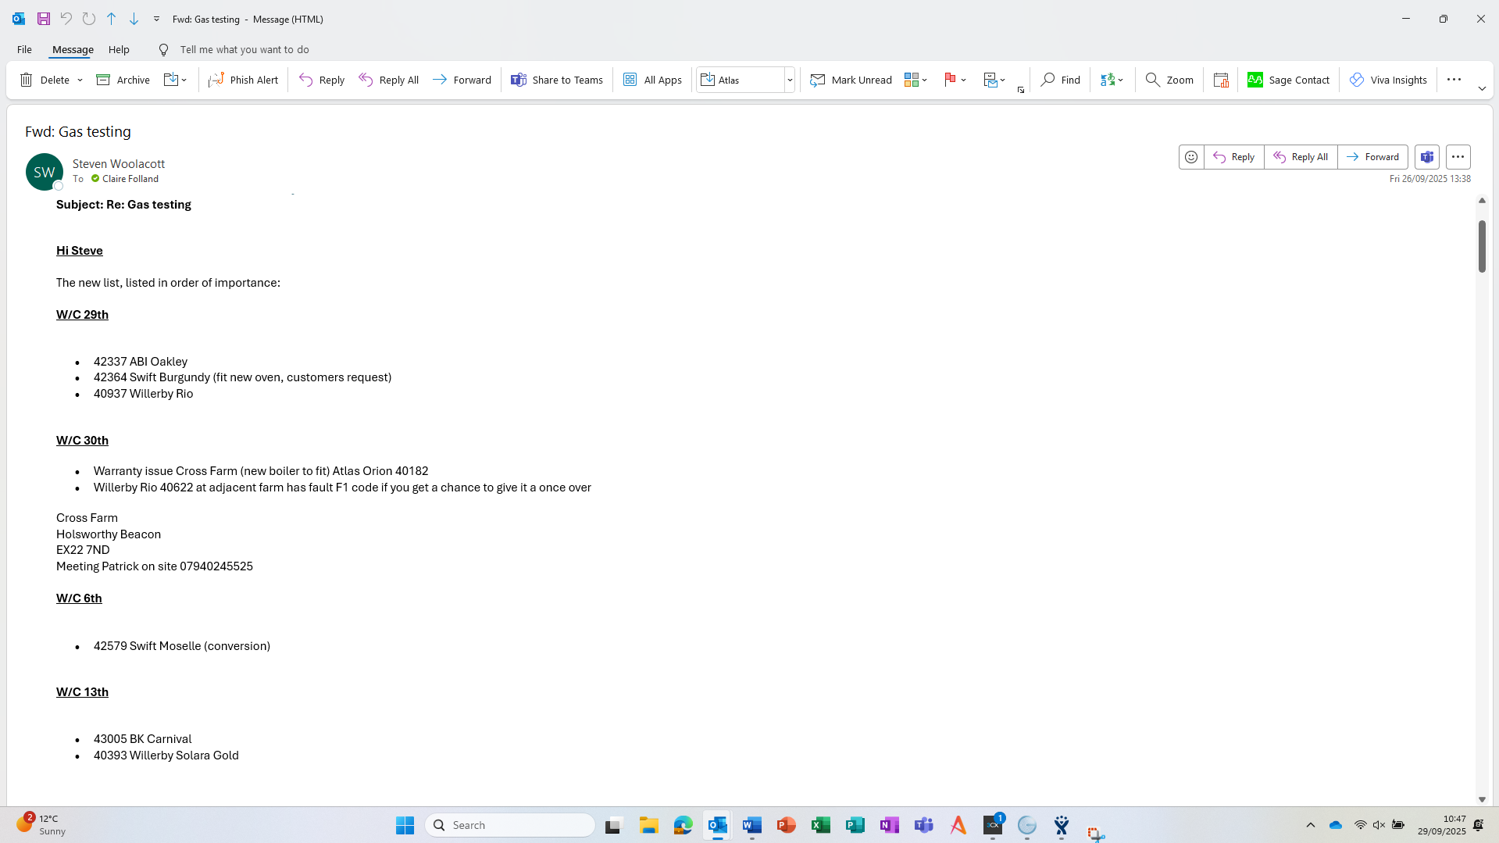The height and width of the screenshot is (843, 1499).
Task: Open Microsoft Teams from taskbar
Action: click(924, 825)
